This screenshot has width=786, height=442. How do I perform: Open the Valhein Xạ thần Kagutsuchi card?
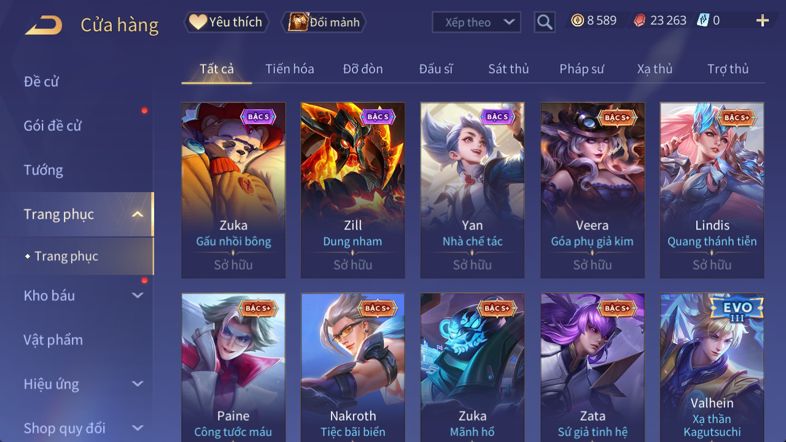click(x=712, y=367)
